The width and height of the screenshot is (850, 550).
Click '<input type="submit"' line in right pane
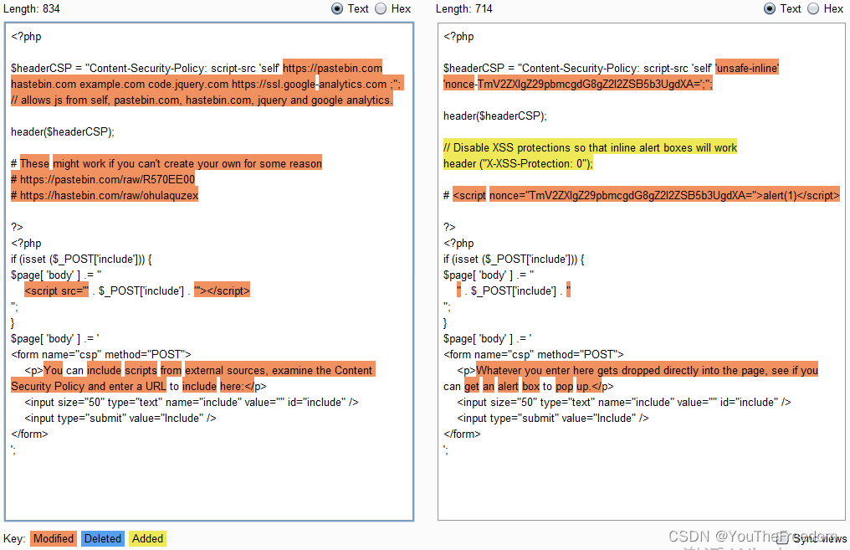click(553, 419)
